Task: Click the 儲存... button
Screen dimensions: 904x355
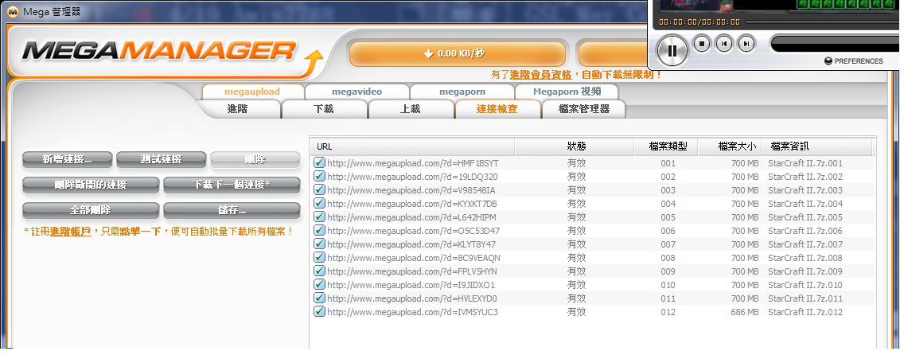Action: [232, 210]
